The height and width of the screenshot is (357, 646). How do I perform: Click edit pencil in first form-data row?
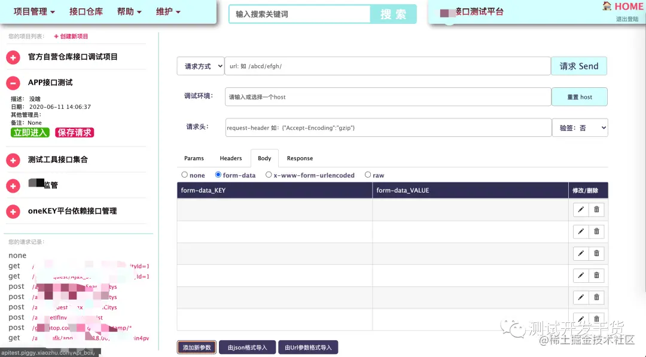point(581,209)
